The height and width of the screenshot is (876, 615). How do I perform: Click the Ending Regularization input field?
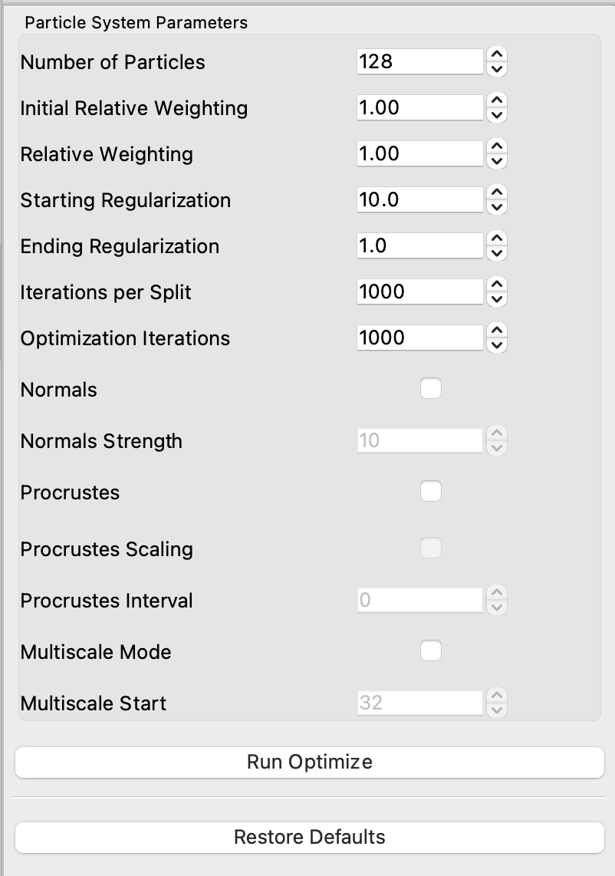point(419,245)
